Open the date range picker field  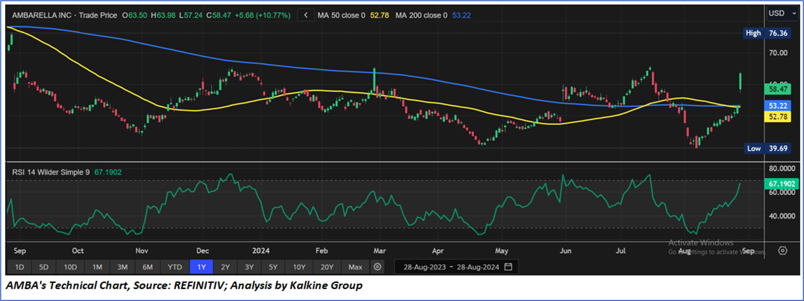pyautogui.click(x=456, y=267)
